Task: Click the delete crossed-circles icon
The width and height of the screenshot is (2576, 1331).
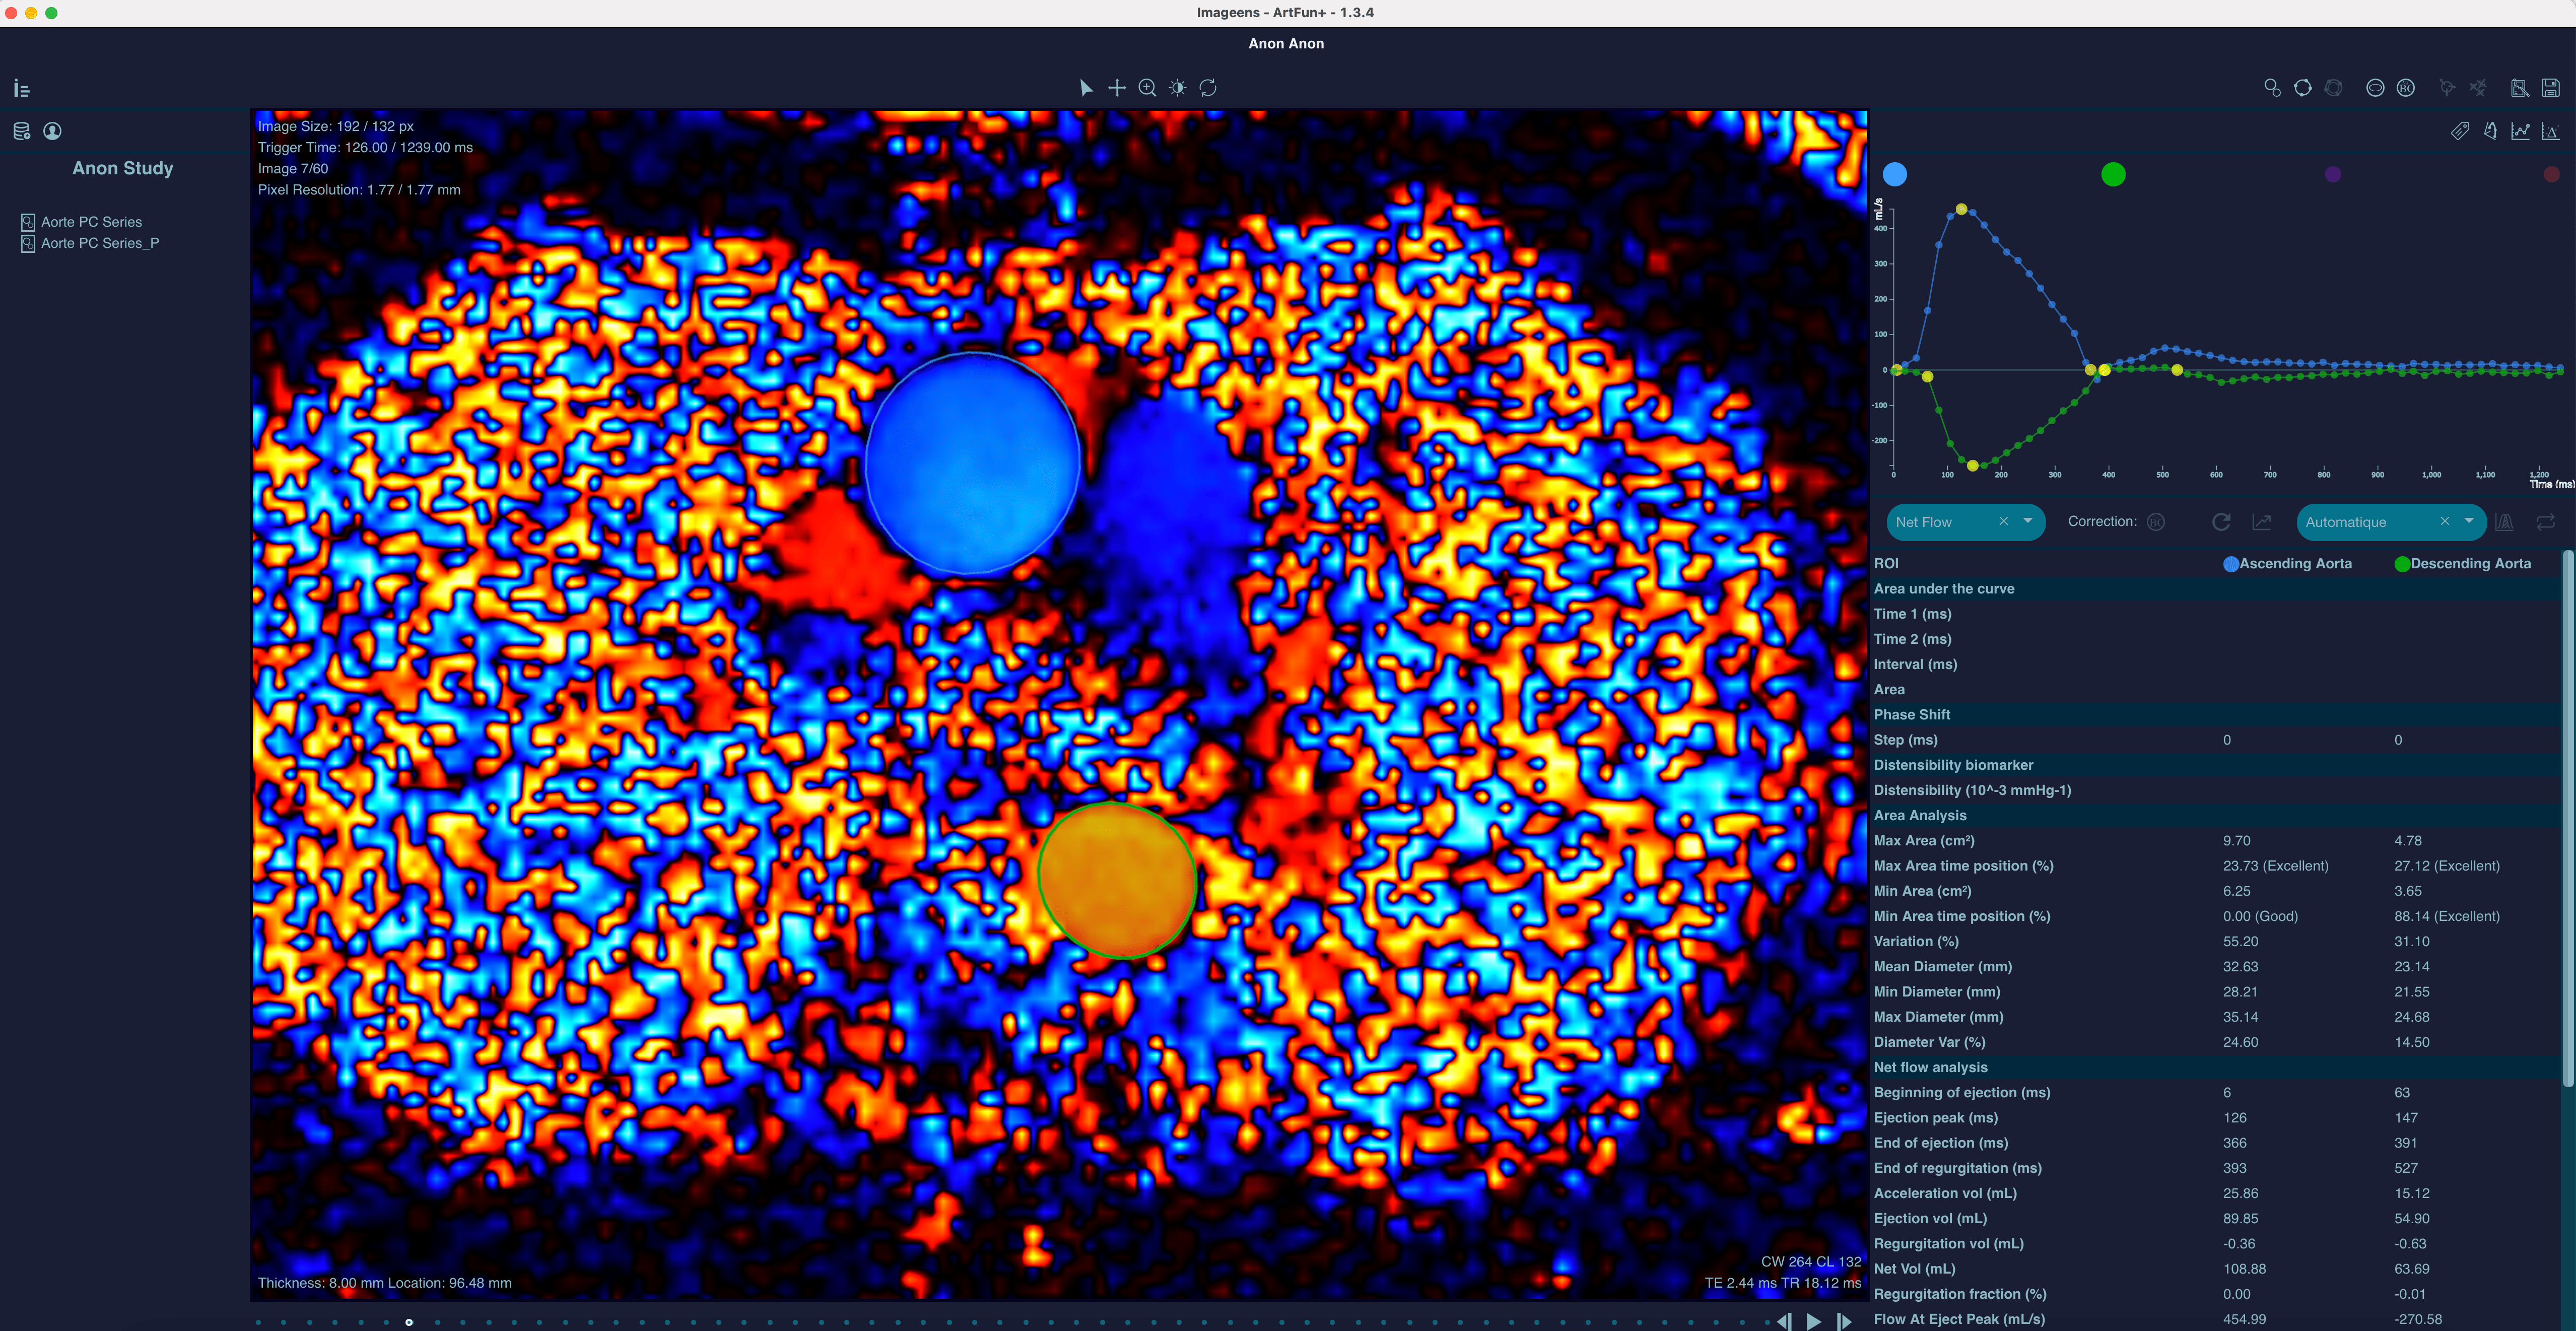Action: [2478, 88]
